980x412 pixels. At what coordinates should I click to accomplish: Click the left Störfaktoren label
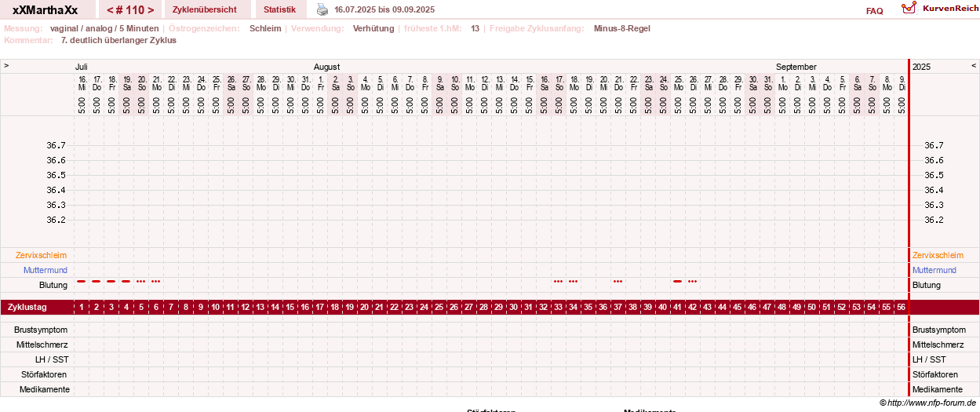click(x=42, y=374)
